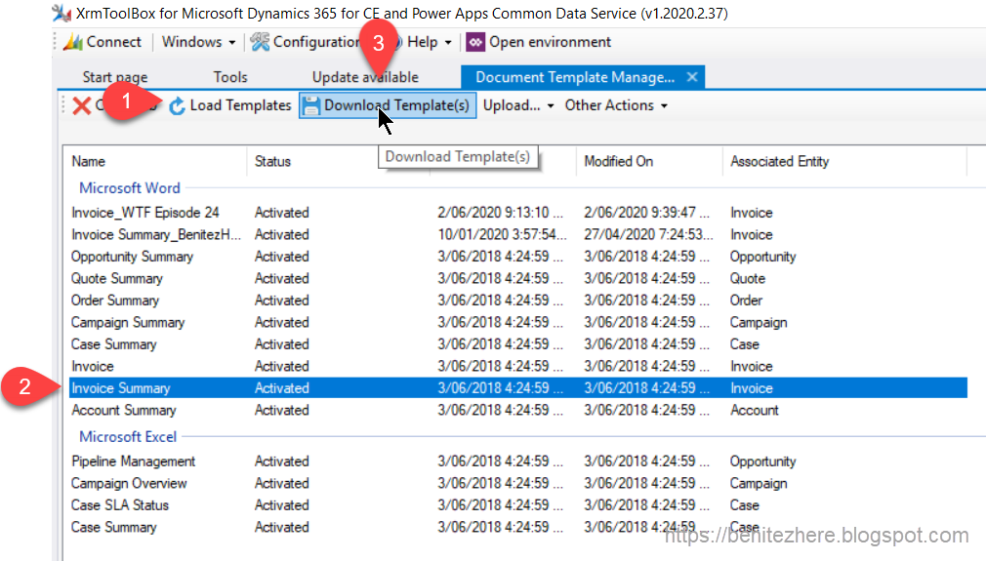Select Case Summary under Microsoft Excel
The width and height of the screenshot is (986, 561).
coord(114,527)
